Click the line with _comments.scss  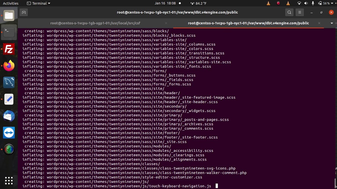pyautogui.click(x=118, y=129)
